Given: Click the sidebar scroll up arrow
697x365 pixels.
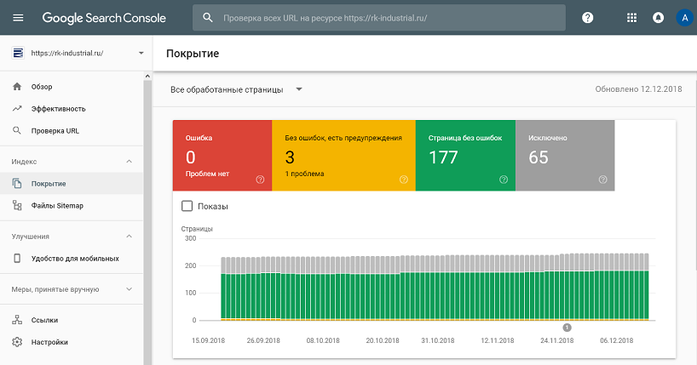Looking at the screenshot, I should 147,77.
